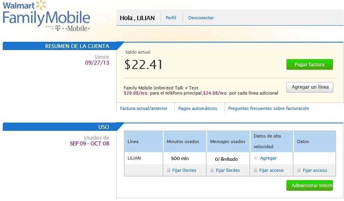
Task: Click Fijar límites under Minutos usados
Action: click(184, 170)
